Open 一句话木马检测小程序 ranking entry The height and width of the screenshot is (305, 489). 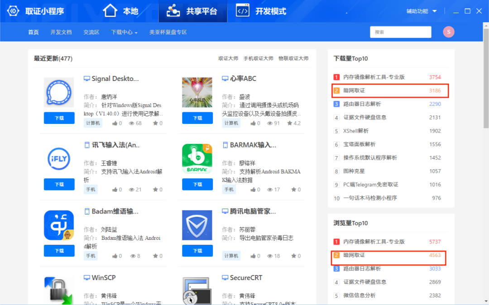pyautogui.click(x=370, y=198)
